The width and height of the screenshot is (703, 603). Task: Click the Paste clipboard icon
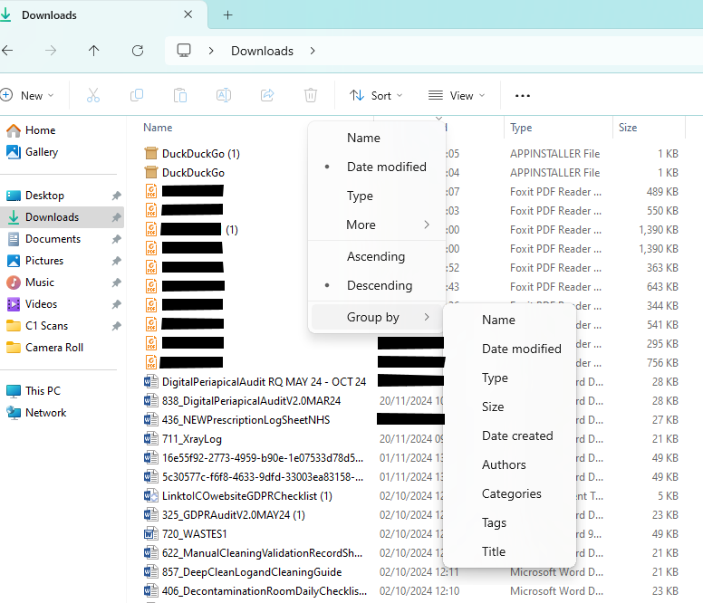pos(180,95)
